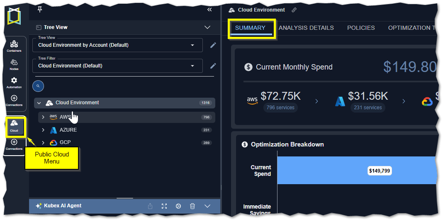The width and height of the screenshot is (443, 221).
Task: Open Connections under Automation
Action: 14,101
